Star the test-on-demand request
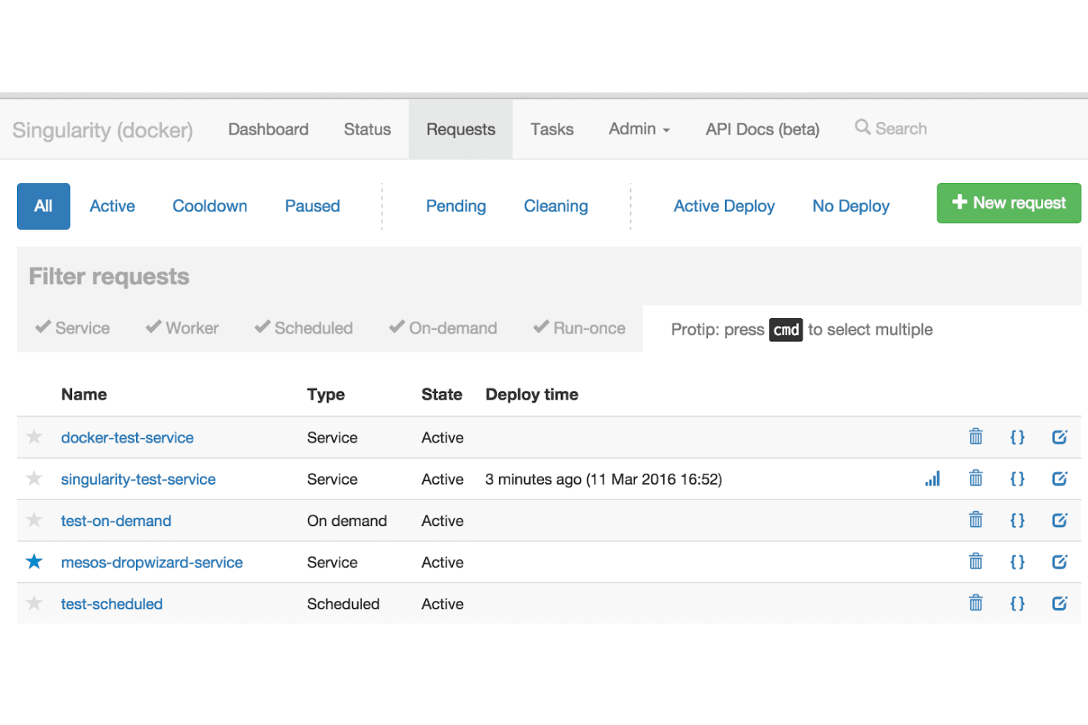The width and height of the screenshot is (1088, 725). 34,519
